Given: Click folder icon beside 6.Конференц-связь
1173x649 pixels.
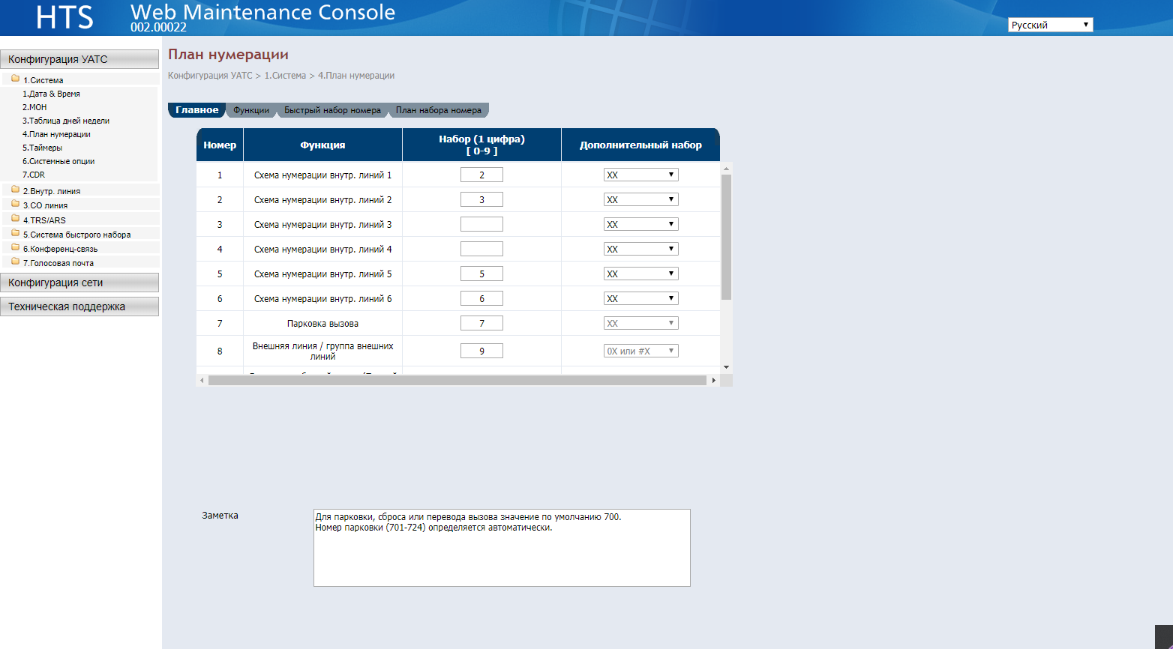Looking at the screenshot, I should [15, 247].
